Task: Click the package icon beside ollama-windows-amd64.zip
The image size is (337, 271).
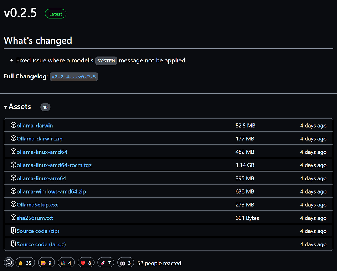Action: click(14, 191)
